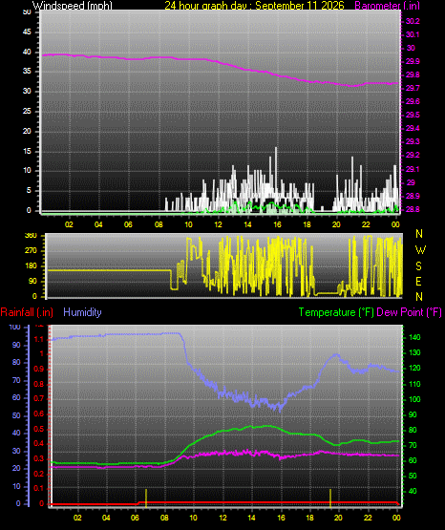The width and height of the screenshot is (445, 530).
Task: Click the "N" compass label beside 360
Action: [419, 234]
